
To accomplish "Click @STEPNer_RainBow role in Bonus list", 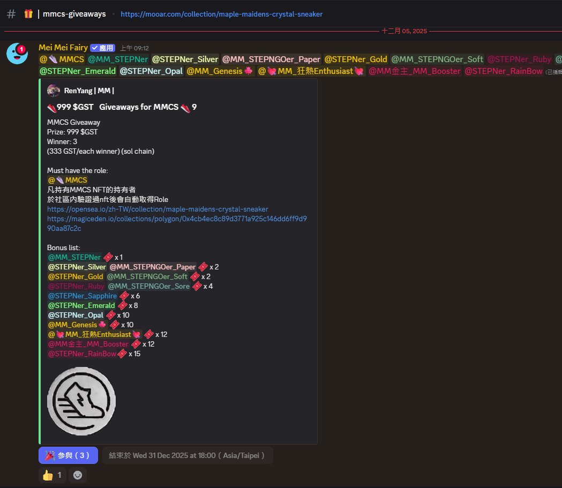I will tap(82, 354).
